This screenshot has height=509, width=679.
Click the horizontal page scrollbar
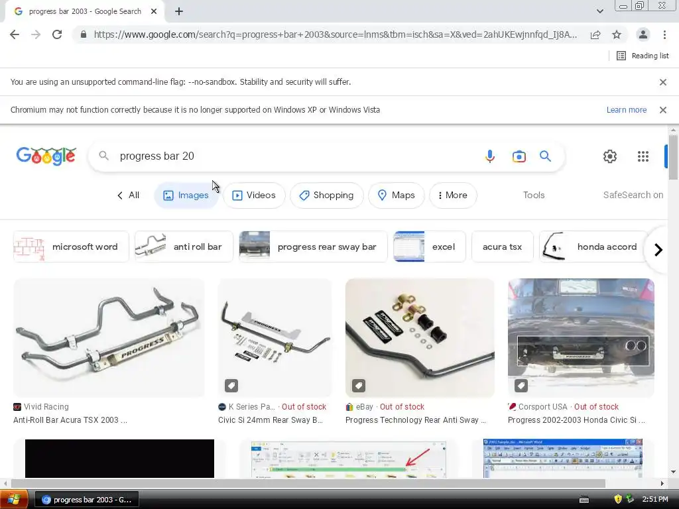pyautogui.click(x=308, y=483)
